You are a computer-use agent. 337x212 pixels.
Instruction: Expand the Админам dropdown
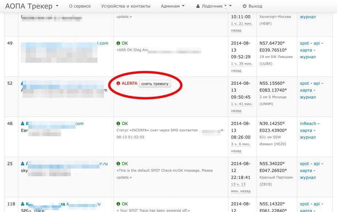point(173,6)
